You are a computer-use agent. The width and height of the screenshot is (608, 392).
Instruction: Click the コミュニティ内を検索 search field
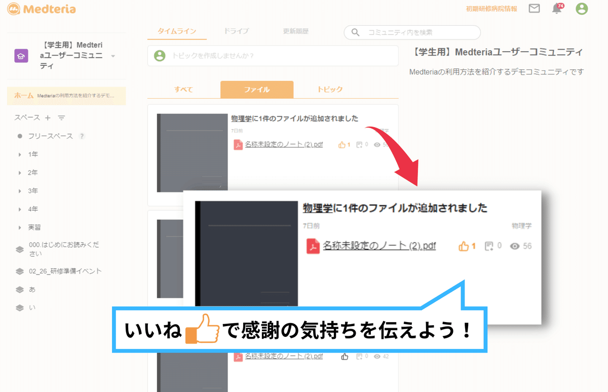coord(412,32)
